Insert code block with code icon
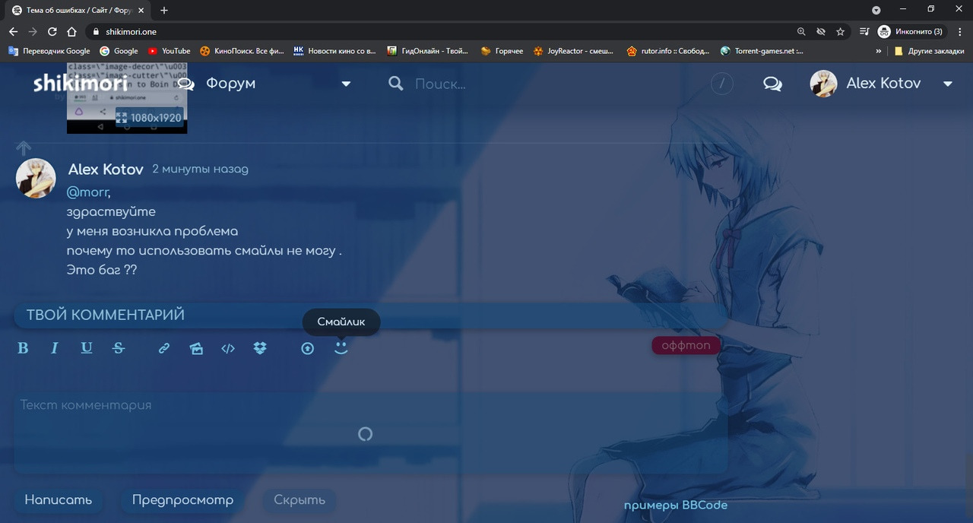This screenshot has height=523, width=973. click(228, 348)
